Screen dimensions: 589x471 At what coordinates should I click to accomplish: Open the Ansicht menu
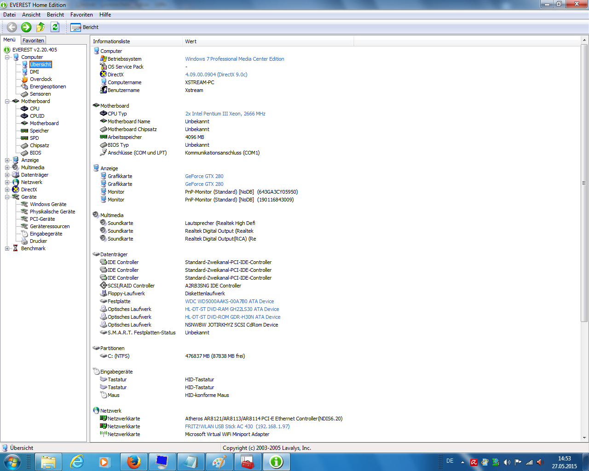point(31,15)
